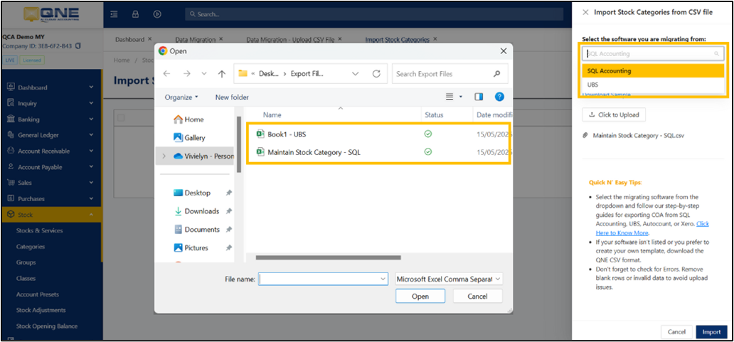Cancel the Open file dialog

coord(477,296)
